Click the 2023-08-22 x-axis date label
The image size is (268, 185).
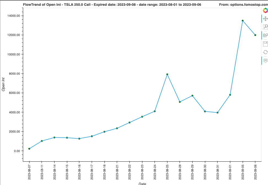[x=129, y=172]
